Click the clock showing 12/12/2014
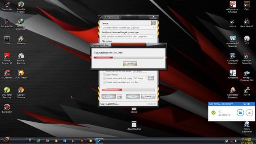Image resolution: width=256 pixels, height=144 pixels. tap(246, 141)
